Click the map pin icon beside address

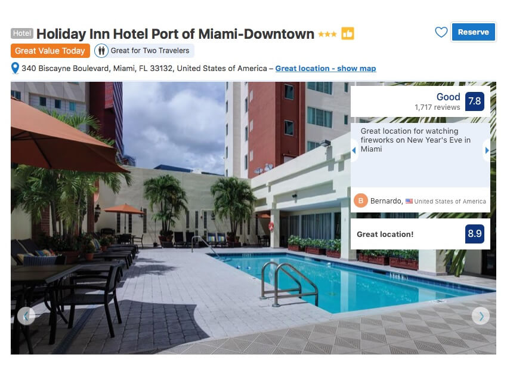[15, 68]
